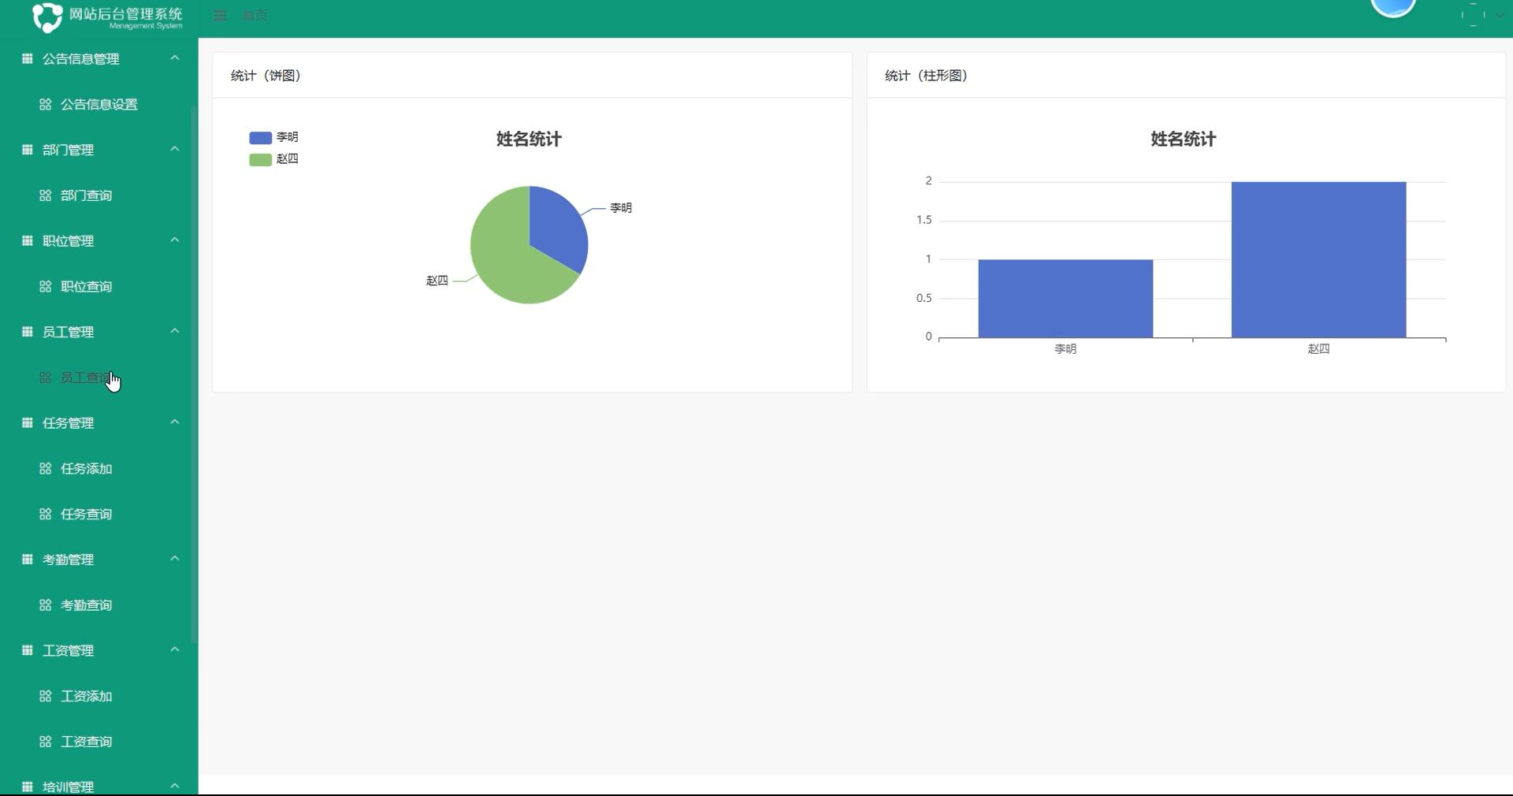Click the 统计（饼图） card header

[x=532, y=76]
